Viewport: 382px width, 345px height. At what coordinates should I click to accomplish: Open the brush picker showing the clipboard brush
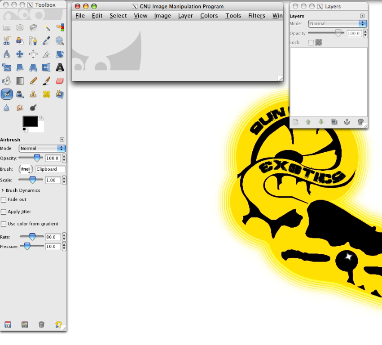[x=26, y=169]
